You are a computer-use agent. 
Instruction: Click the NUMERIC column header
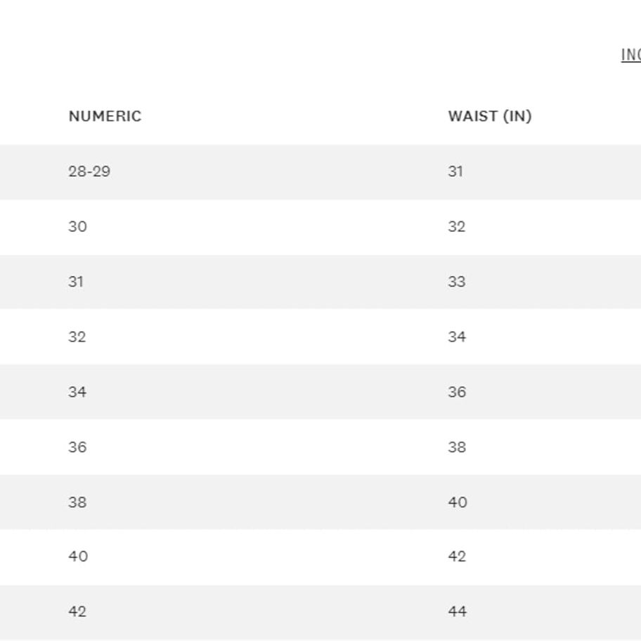[x=105, y=117]
